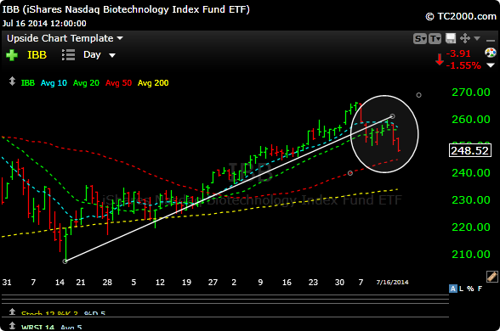Click the four-arrow move icon
500x331 pixels.
(x=465, y=38)
